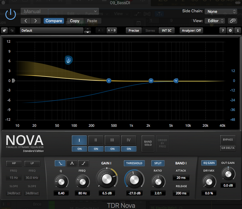The width and height of the screenshot is (242, 209).
Task: Toggle the THRESHOLD button
Action: click(x=134, y=163)
